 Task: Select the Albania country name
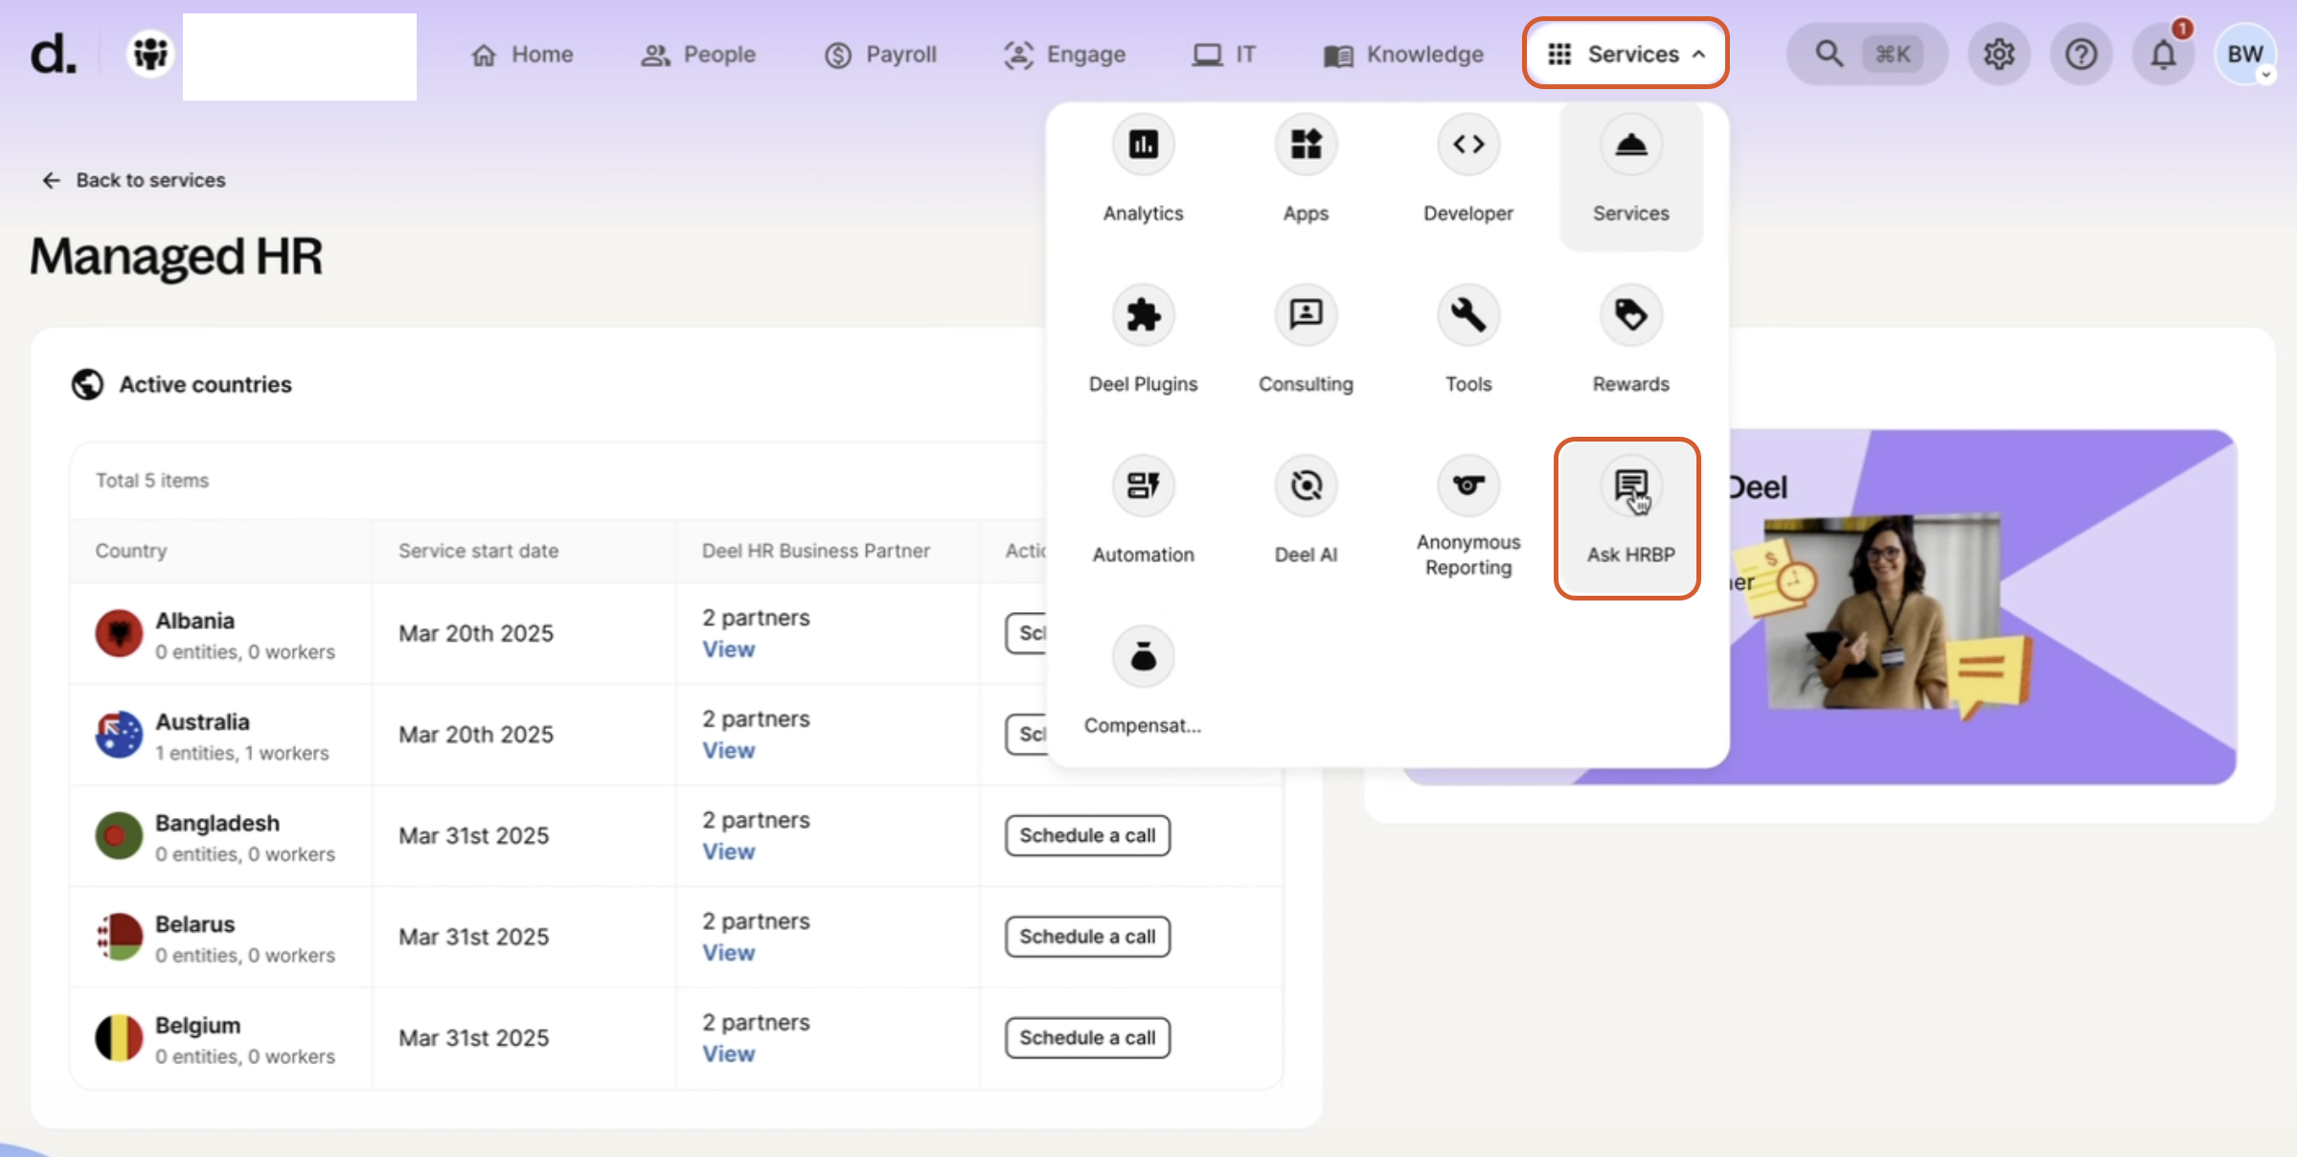click(x=195, y=621)
